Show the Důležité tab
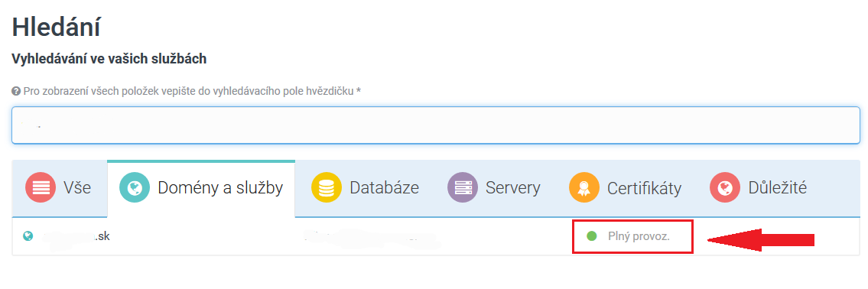The image size is (868, 289). [x=759, y=188]
